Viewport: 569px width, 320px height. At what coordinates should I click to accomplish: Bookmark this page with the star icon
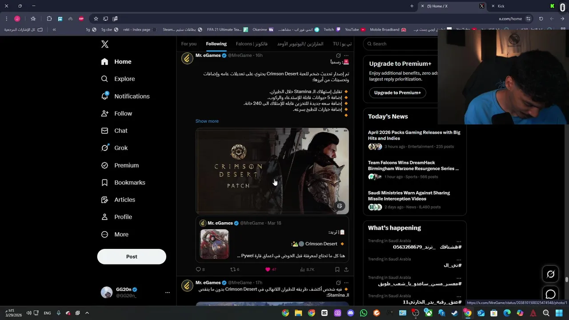point(96,19)
